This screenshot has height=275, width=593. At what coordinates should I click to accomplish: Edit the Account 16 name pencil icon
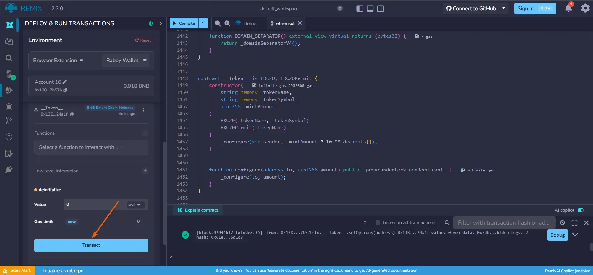click(x=65, y=82)
